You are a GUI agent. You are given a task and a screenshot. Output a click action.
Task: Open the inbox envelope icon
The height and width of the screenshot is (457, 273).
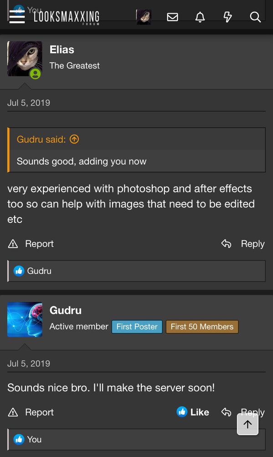coord(172,17)
